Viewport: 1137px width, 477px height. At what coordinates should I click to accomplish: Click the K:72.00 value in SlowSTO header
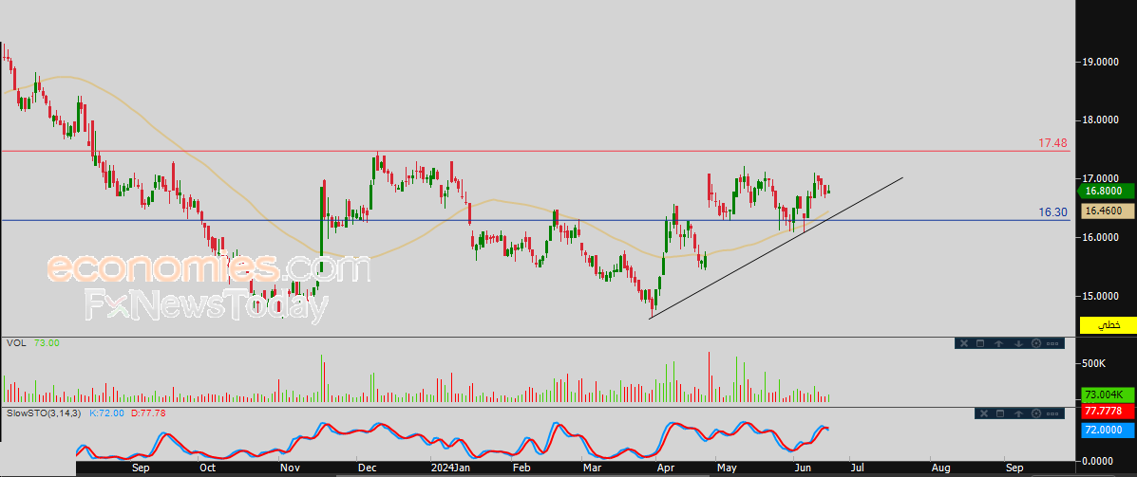tap(107, 413)
